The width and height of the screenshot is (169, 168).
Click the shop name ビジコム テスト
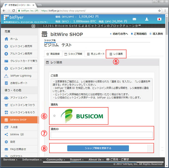click(x=58, y=45)
